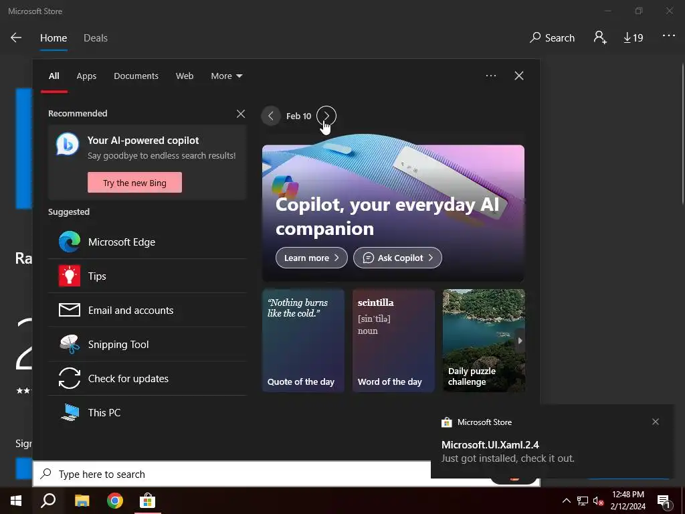This screenshot has width=685, height=514.
Task: Close the search panel with X
Action: click(x=519, y=76)
